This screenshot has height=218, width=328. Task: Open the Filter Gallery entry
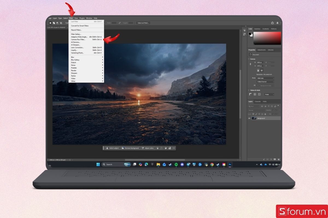coord(86,34)
